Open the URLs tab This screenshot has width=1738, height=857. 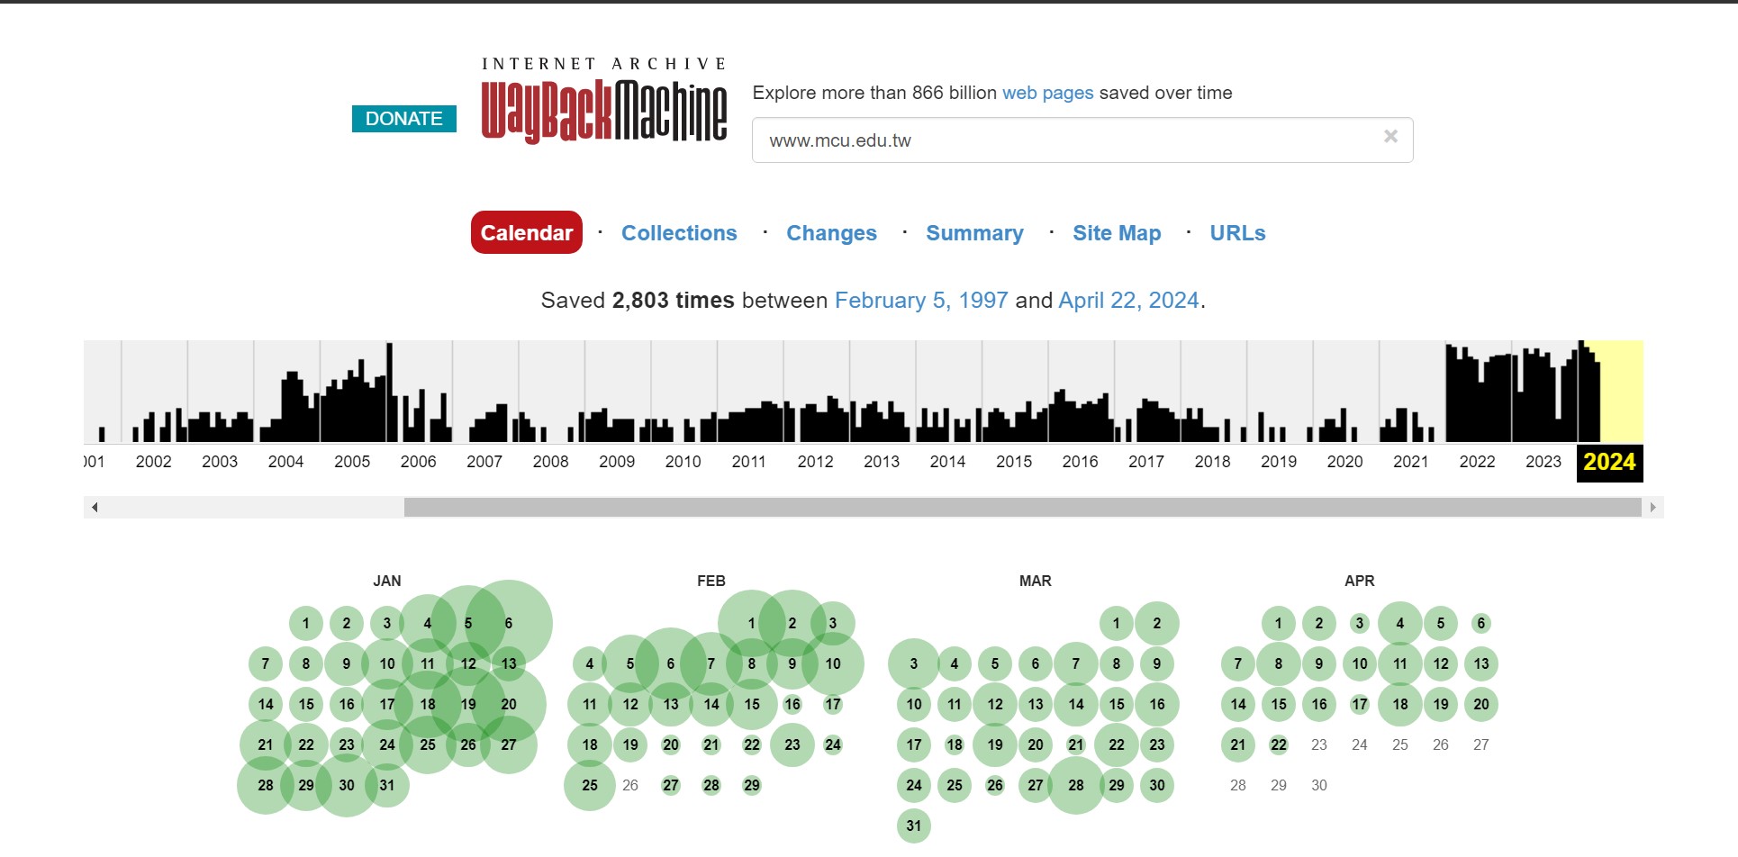click(1237, 233)
